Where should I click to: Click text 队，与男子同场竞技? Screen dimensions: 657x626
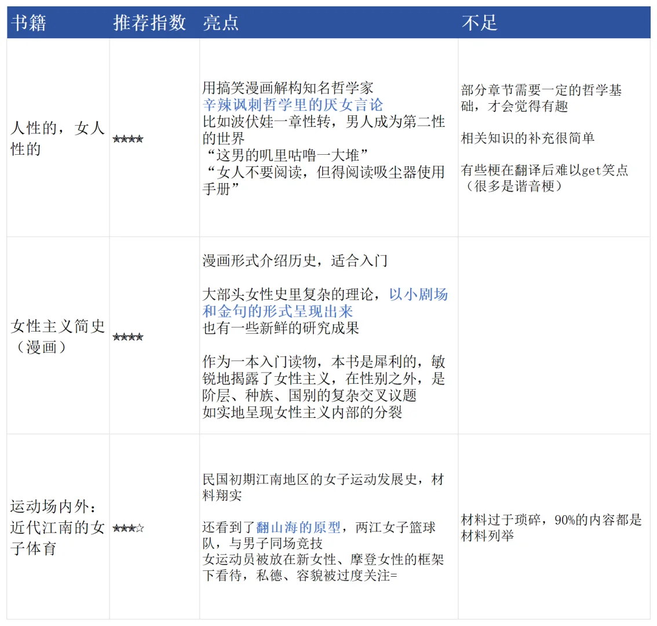point(262,543)
